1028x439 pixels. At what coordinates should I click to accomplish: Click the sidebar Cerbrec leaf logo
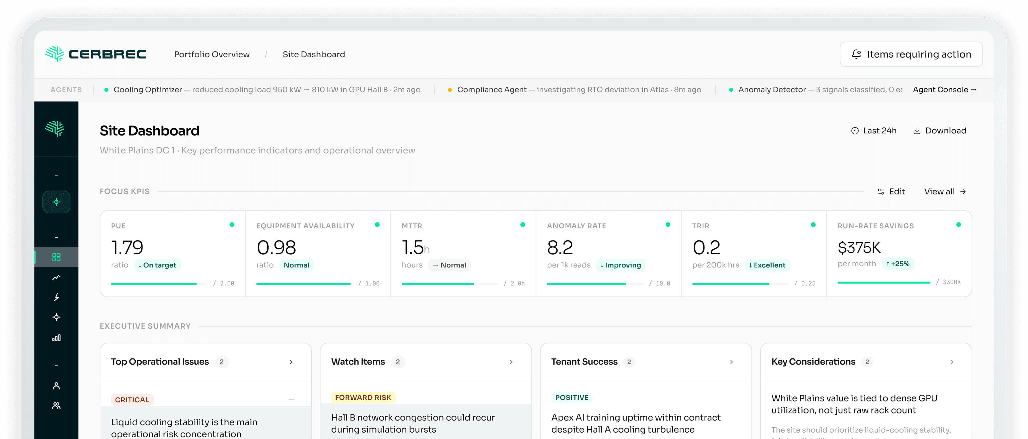click(x=55, y=128)
